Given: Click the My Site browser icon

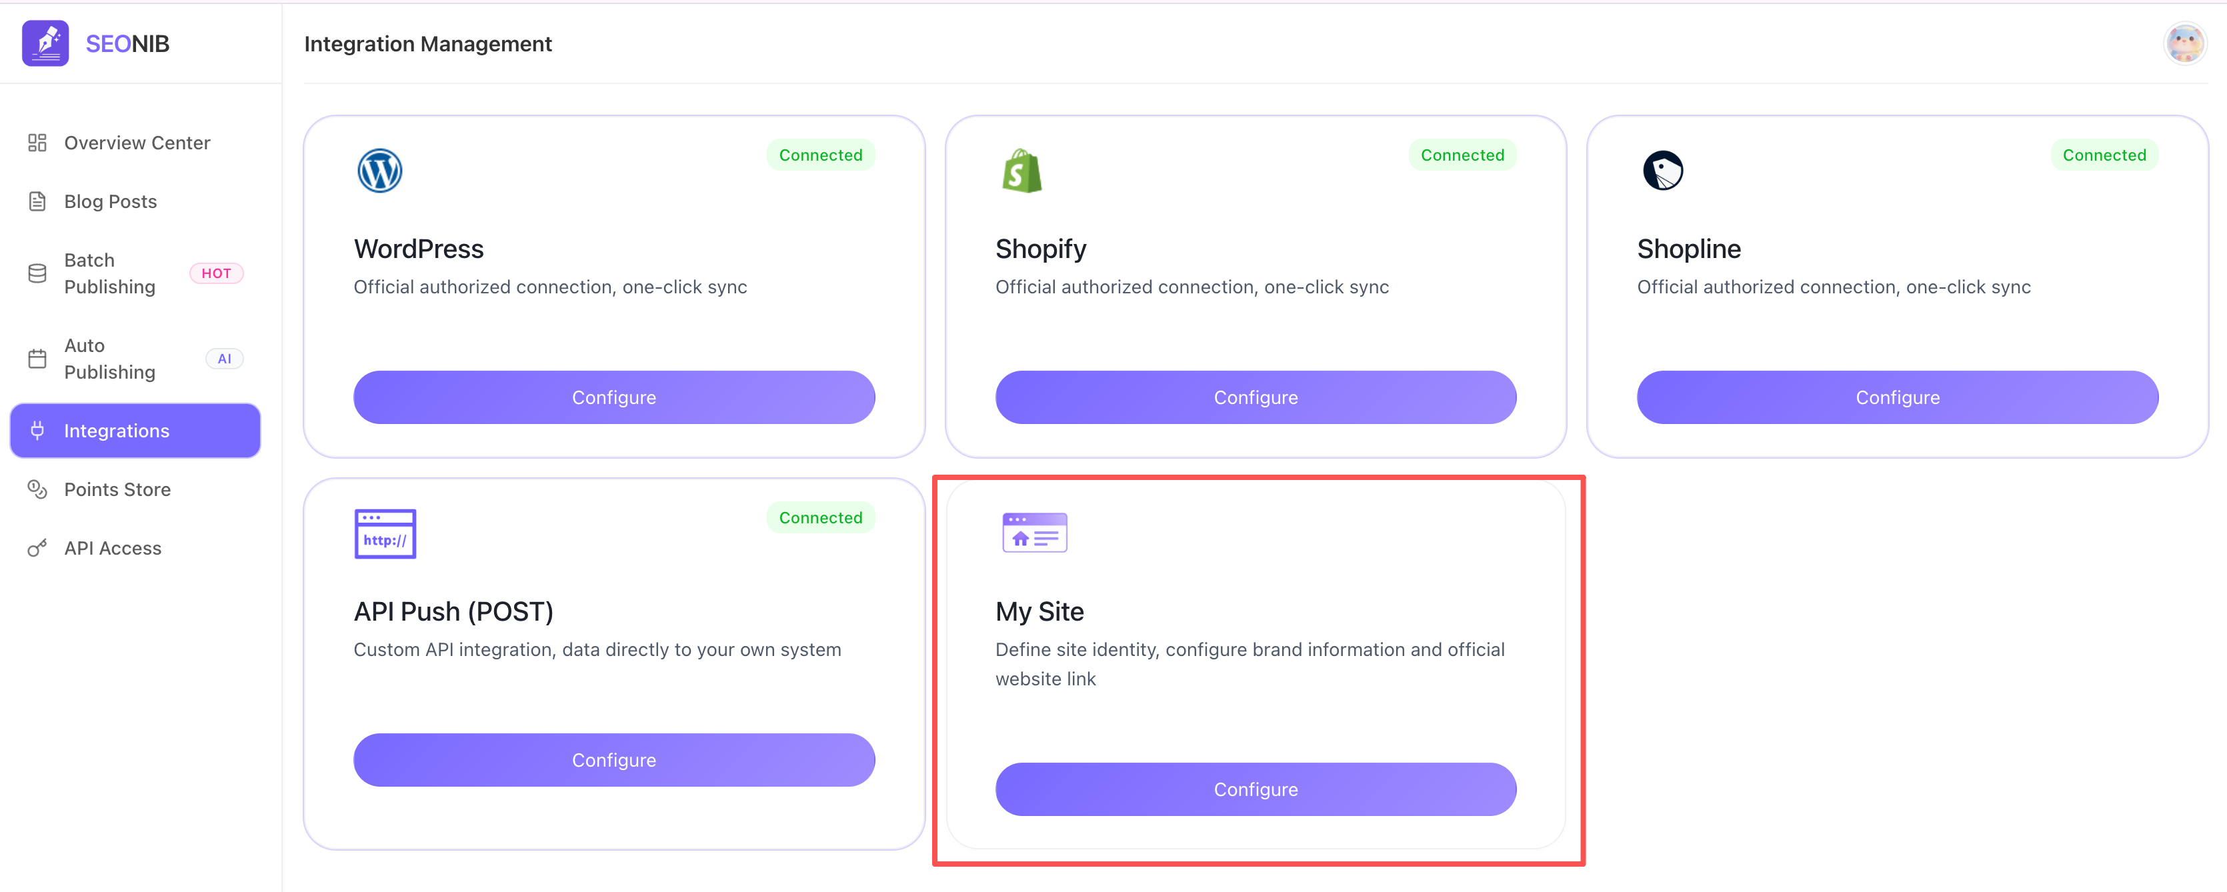Looking at the screenshot, I should [x=1034, y=533].
